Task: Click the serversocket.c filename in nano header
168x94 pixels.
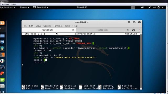Action: point(85,34)
